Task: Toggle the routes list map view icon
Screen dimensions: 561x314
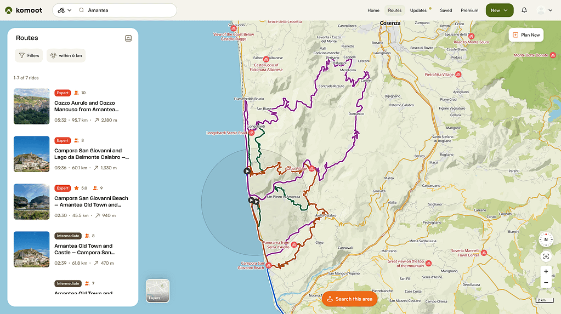Action: pyautogui.click(x=128, y=38)
